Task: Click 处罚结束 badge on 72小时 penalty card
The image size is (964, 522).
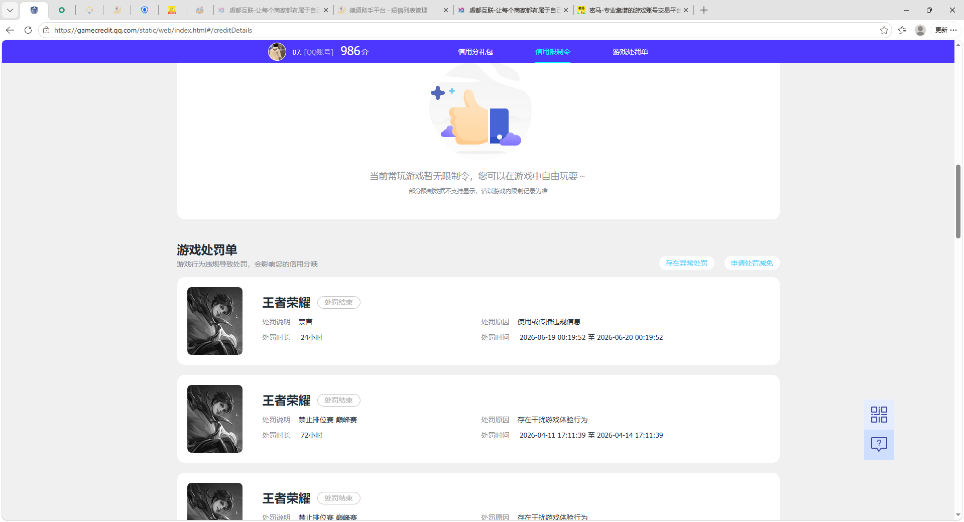Action: (338, 400)
